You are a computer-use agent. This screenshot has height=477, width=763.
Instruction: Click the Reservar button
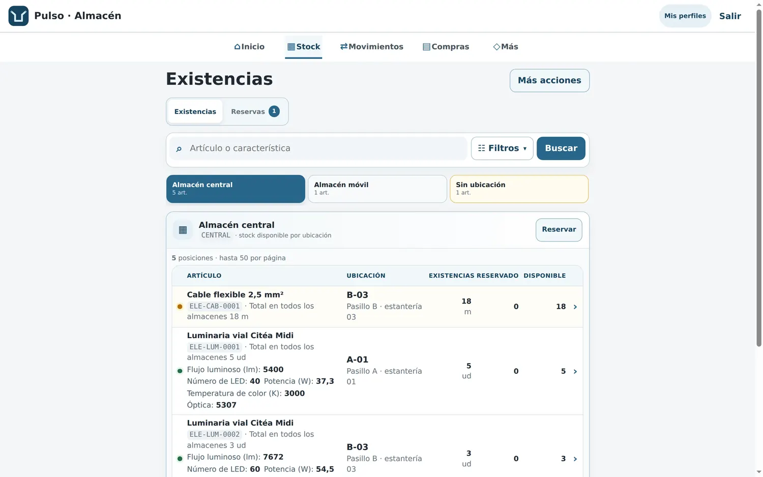coord(559,230)
